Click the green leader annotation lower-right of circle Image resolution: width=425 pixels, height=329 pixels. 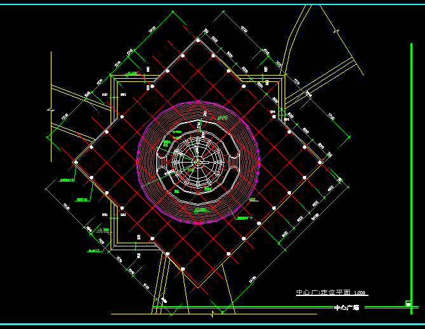(243, 218)
